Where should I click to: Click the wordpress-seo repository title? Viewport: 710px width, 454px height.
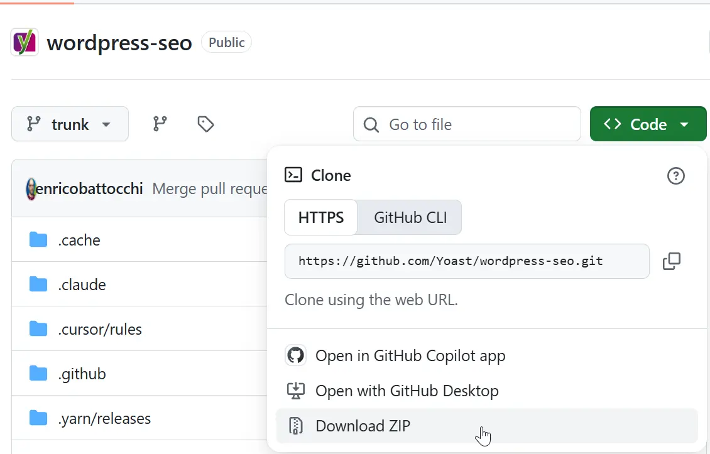point(119,43)
